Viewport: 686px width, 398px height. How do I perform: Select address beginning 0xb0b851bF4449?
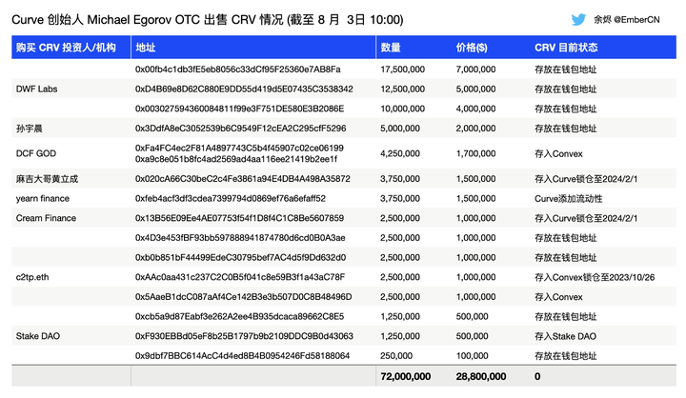[241, 258]
